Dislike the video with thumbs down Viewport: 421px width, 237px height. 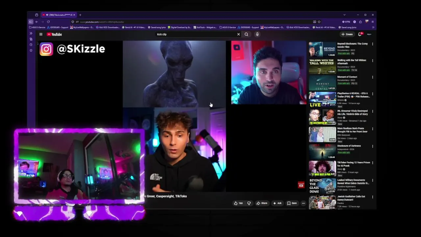pyautogui.click(x=249, y=203)
